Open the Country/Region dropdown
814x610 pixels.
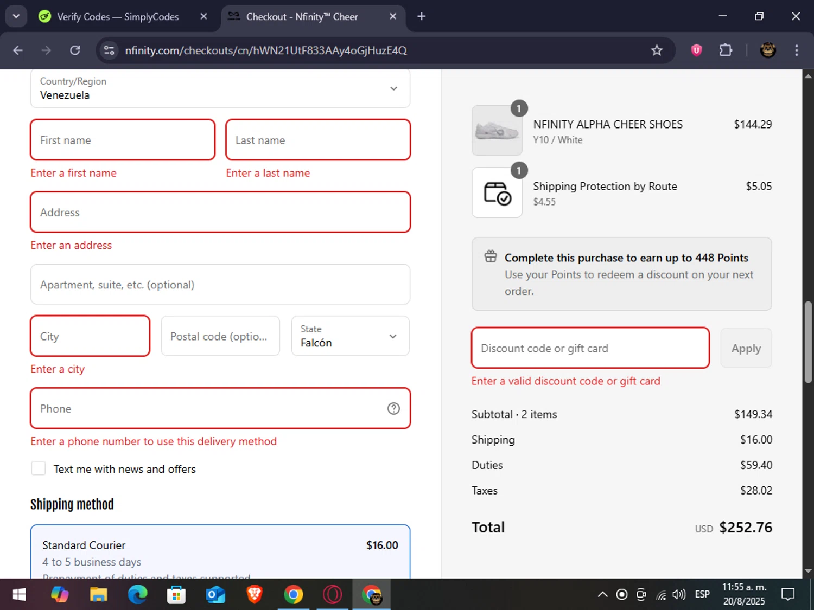point(220,88)
